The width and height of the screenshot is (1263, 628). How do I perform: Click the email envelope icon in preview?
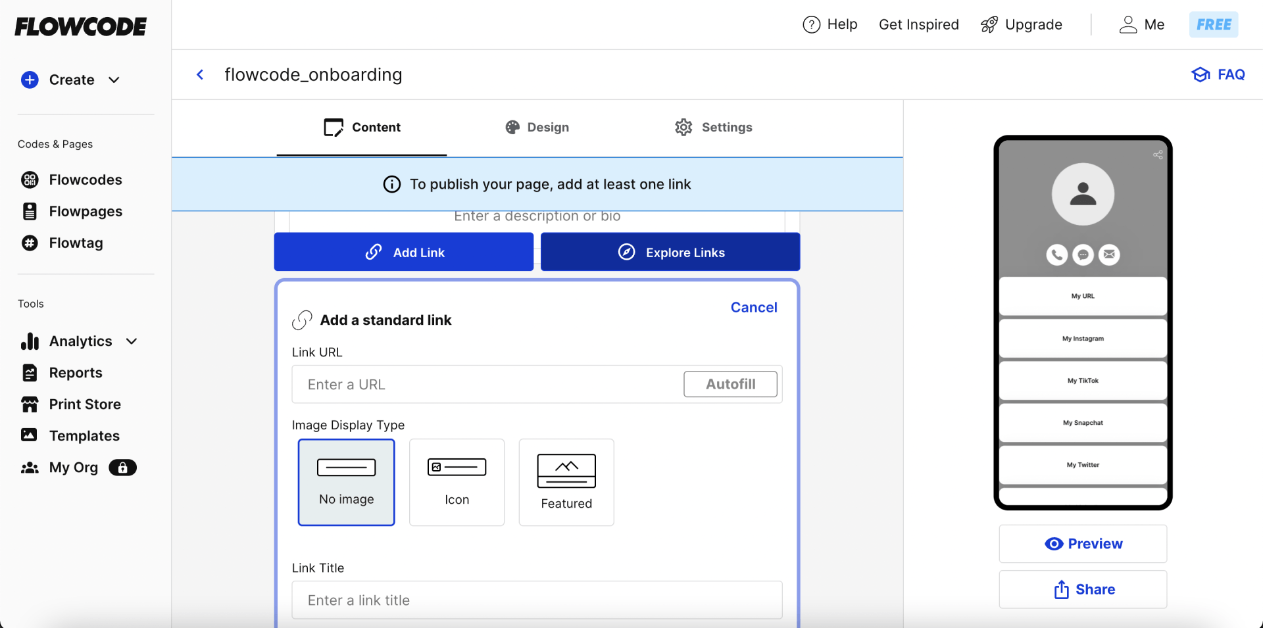click(x=1109, y=254)
